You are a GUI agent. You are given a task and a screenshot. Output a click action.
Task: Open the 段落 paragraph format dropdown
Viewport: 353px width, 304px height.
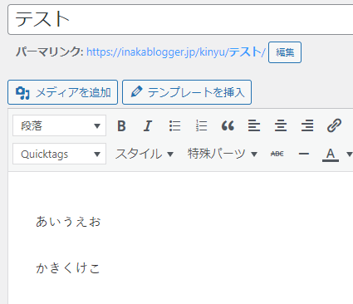tap(59, 125)
